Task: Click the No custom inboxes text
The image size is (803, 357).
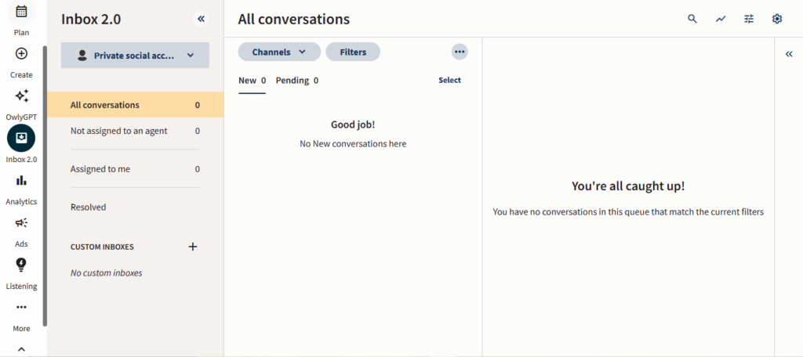Action: (107, 273)
